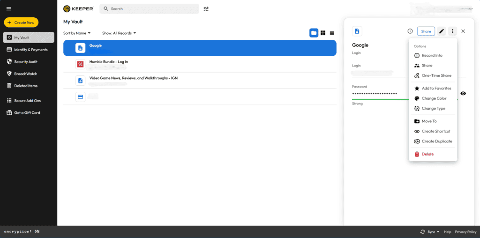
Task: Show password with the eye icon
Action: click(463, 94)
